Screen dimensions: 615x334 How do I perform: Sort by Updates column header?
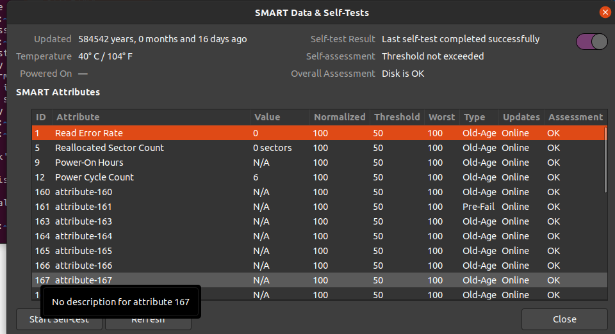pos(521,117)
